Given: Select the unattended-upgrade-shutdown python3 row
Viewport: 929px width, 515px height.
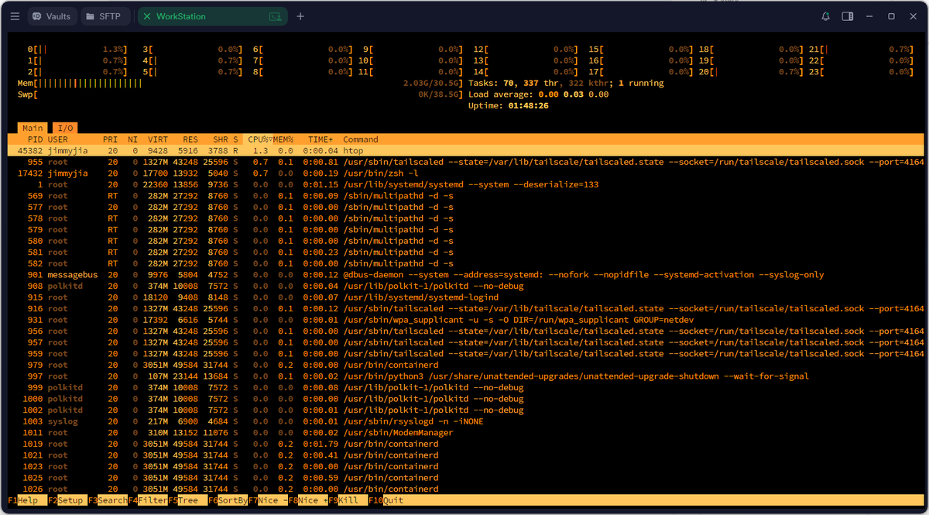Looking at the screenshot, I should [x=466, y=376].
